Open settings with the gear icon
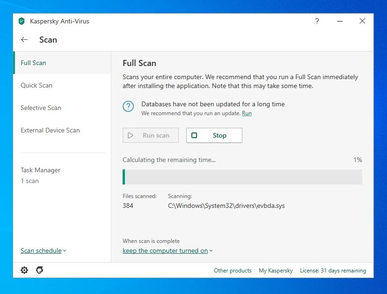 tap(24, 270)
